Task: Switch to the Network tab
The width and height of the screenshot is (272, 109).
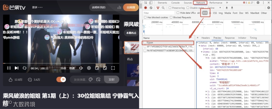Action: pos(201,3)
